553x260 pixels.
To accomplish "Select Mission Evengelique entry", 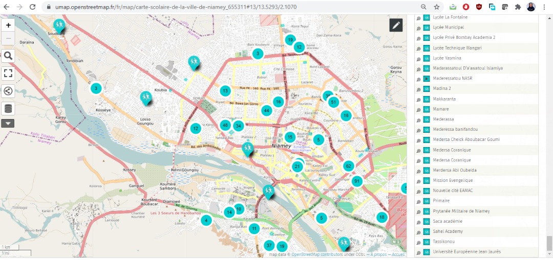I will point(453,180).
